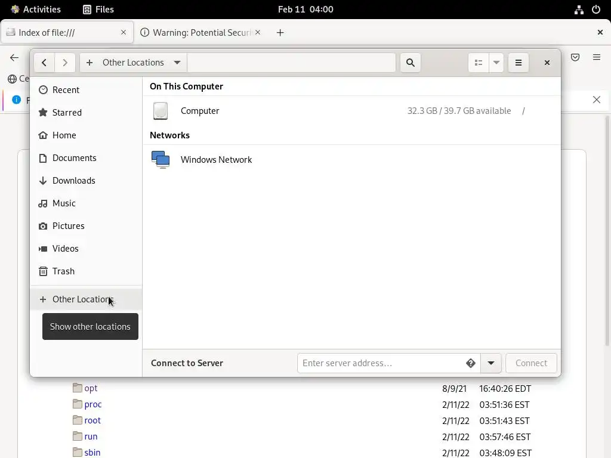This screenshot has width=611, height=458.
Task: Open Trash in the sidebar
Action: pos(86,271)
